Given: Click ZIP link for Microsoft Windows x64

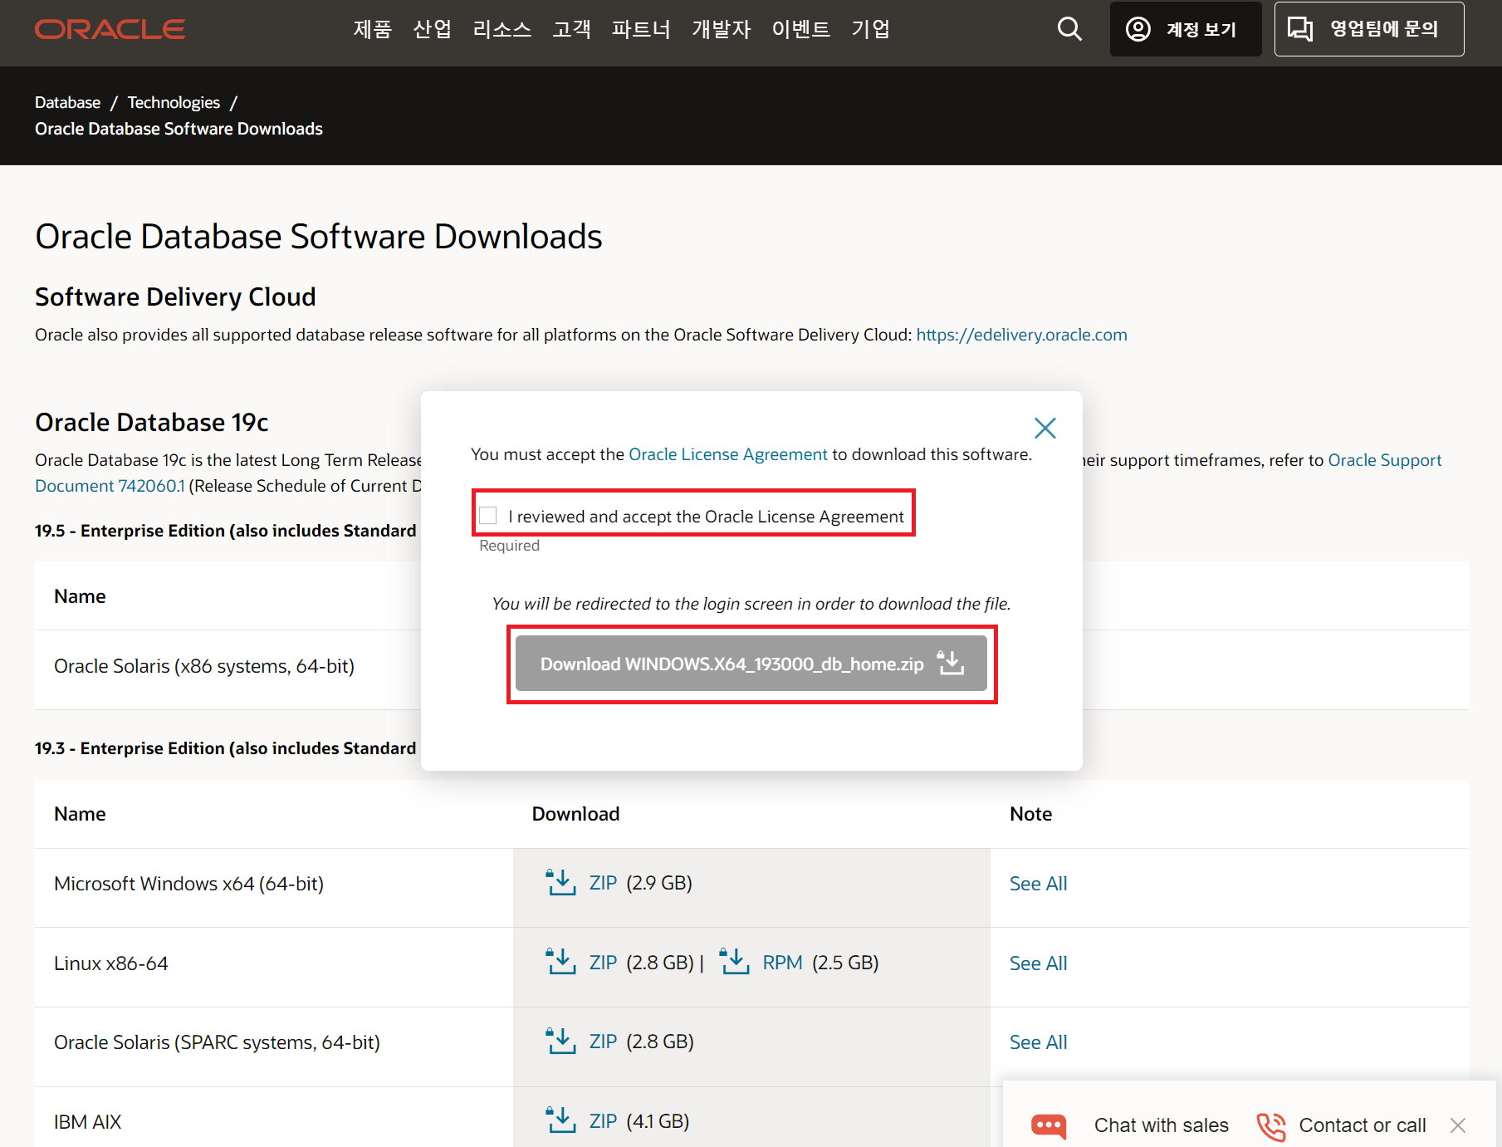Looking at the screenshot, I should pyautogui.click(x=604, y=883).
